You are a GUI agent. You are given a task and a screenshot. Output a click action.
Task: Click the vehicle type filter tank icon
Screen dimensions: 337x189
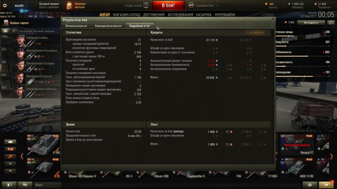point(10,142)
